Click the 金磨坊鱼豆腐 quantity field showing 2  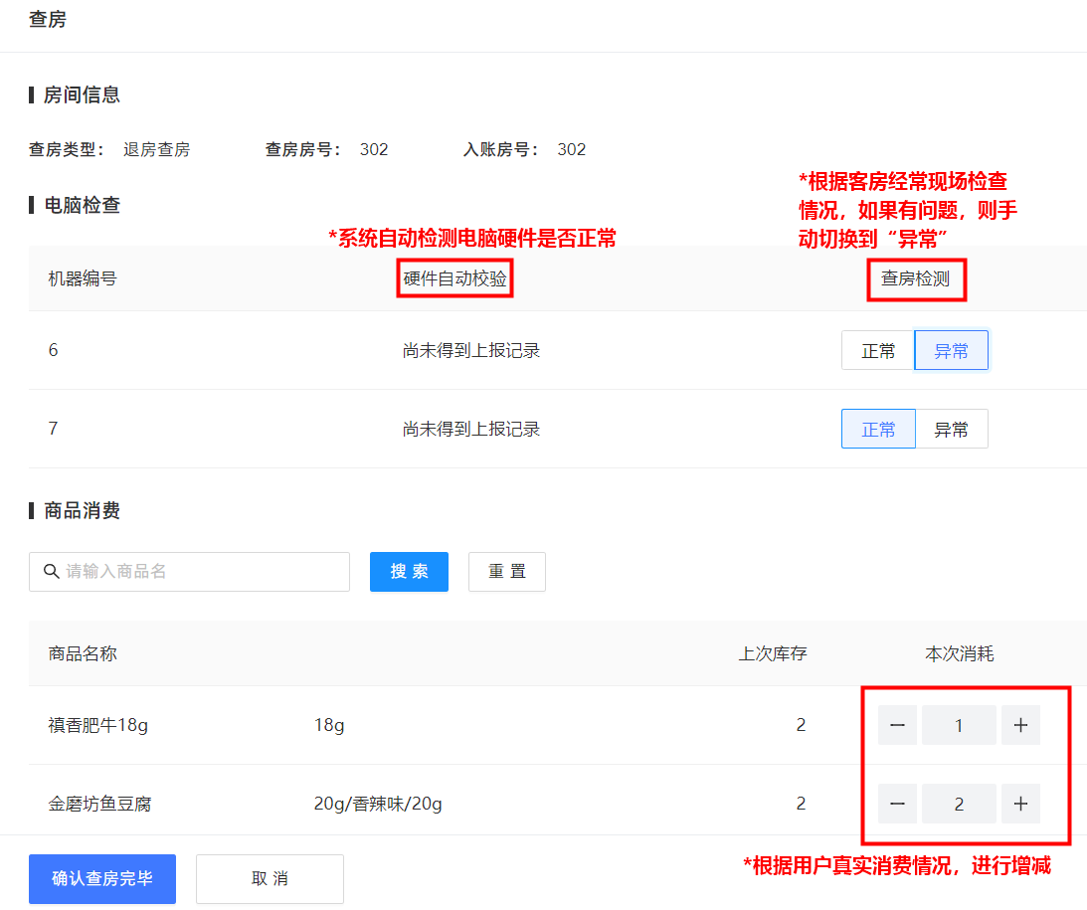pyautogui.click(x=959, y=804)
